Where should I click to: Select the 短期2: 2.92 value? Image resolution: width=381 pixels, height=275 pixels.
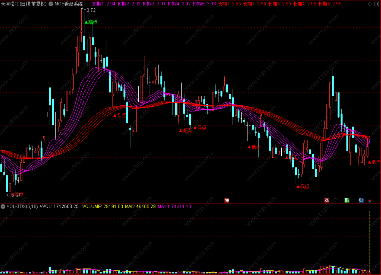pos(129,4)
